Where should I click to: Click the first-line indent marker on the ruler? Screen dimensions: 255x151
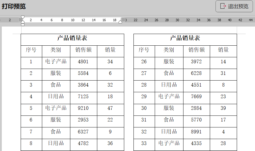(x=23, y=17)
